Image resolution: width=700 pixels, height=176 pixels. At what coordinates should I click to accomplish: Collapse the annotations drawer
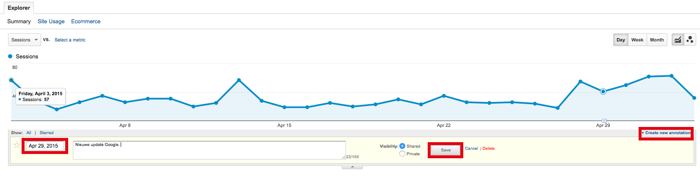pos(352,167)
